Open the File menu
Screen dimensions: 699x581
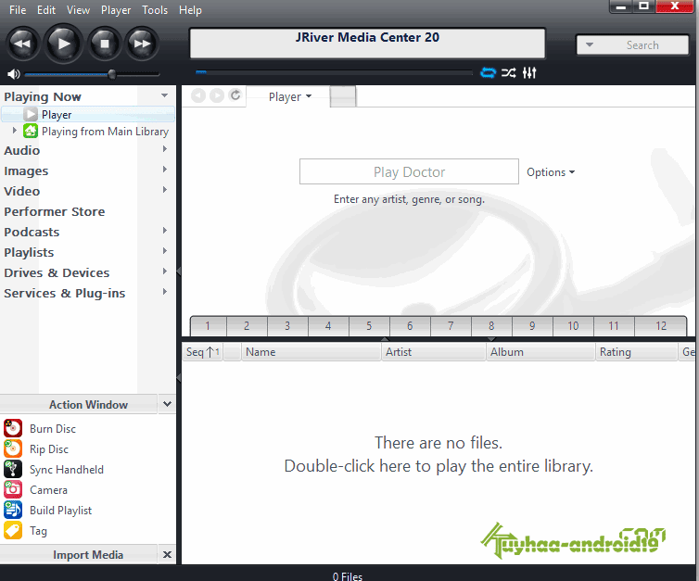(x=18, y=10)
